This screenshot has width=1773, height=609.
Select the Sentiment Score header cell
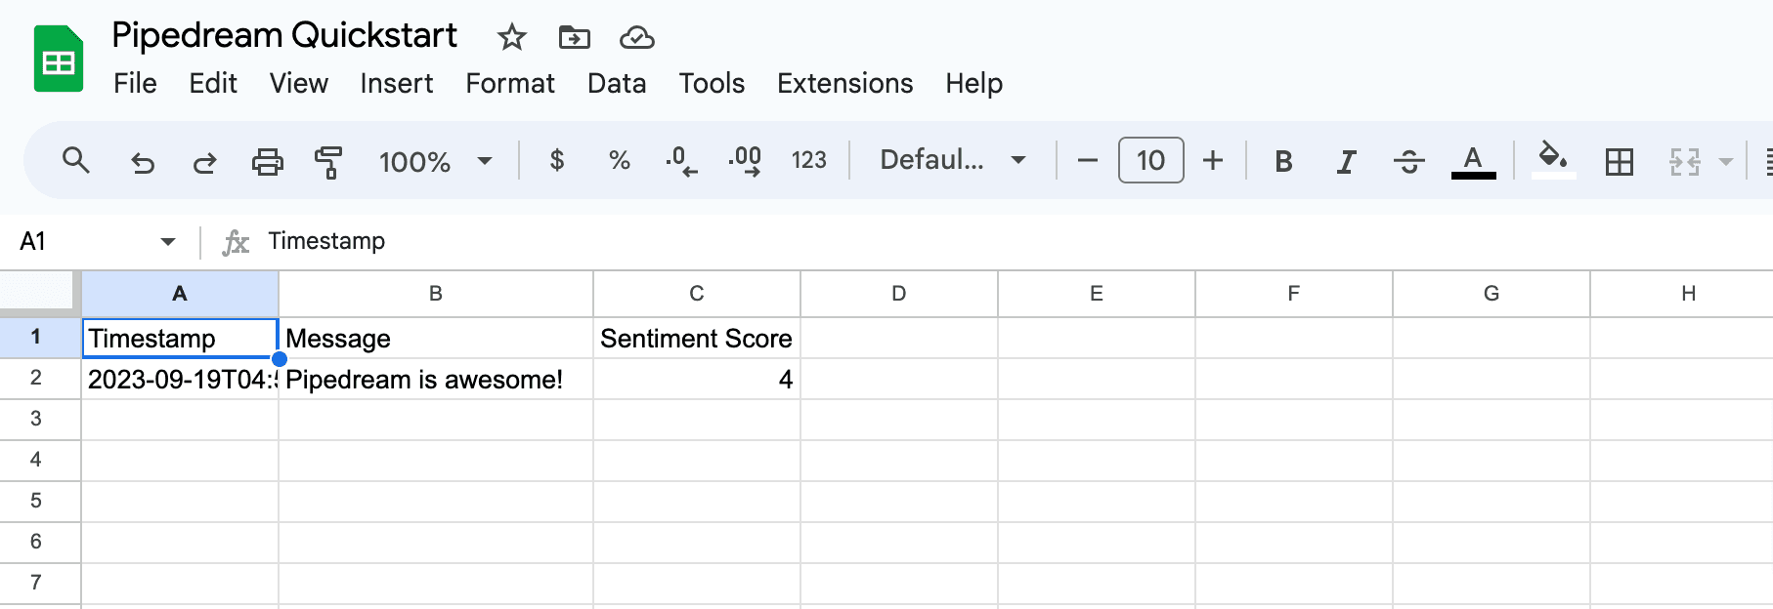click(x=697, y=338)
